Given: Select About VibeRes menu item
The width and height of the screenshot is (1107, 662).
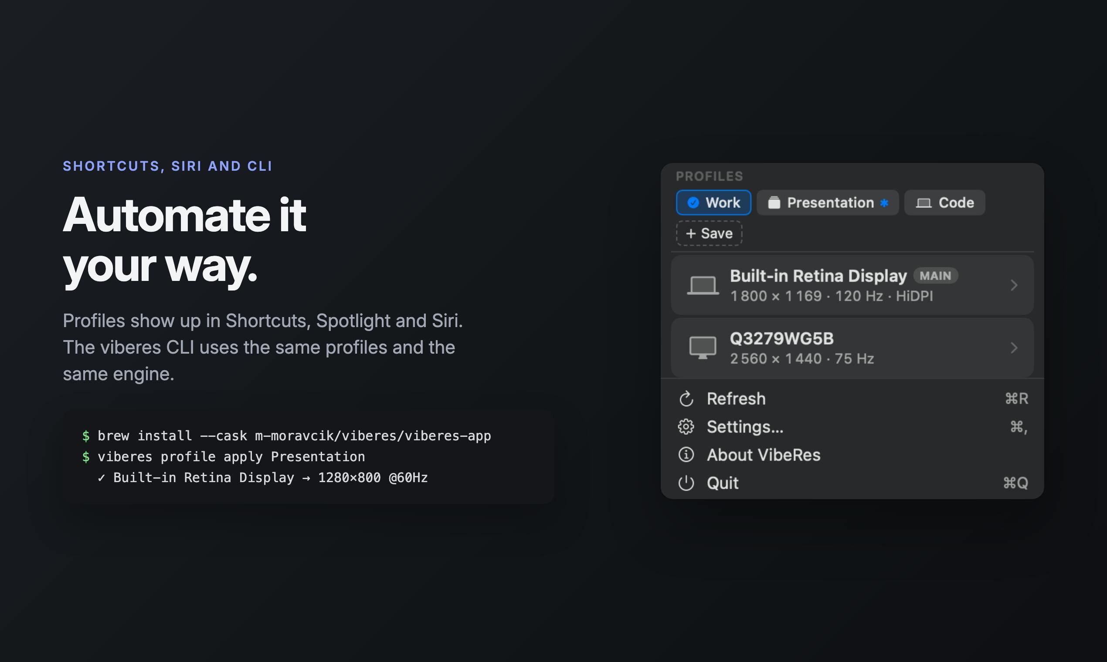Looking at the screenshot, I should 852,455.
